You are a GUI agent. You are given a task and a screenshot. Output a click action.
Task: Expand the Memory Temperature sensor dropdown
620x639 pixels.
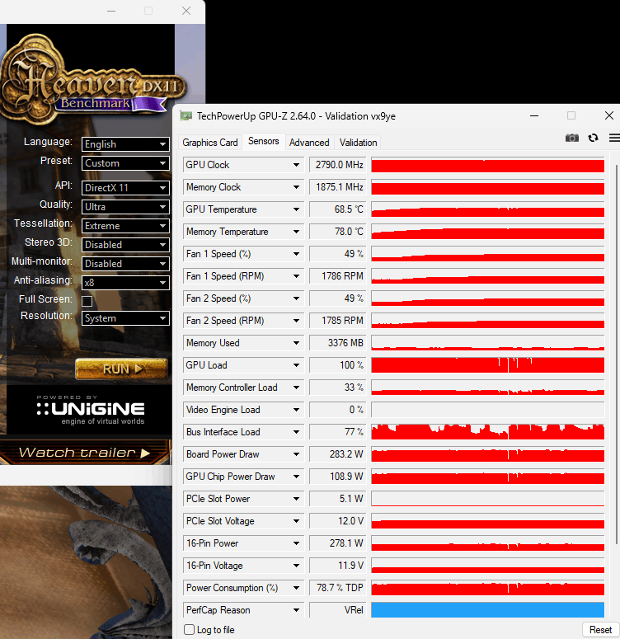tap(296, 232)
